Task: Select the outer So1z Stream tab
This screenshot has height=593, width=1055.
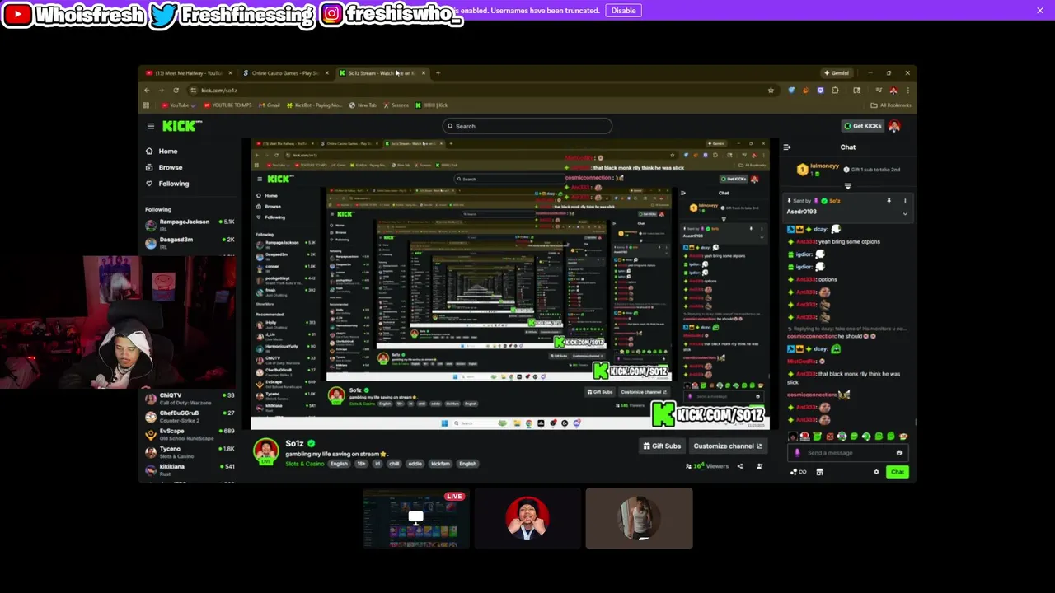Action: pyautogui.click(x=382, y=73)
